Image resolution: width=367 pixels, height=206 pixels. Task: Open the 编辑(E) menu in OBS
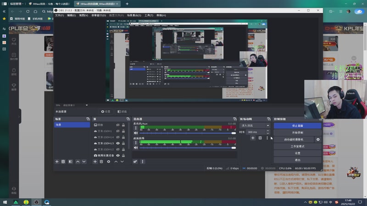[x=71, y=16]
